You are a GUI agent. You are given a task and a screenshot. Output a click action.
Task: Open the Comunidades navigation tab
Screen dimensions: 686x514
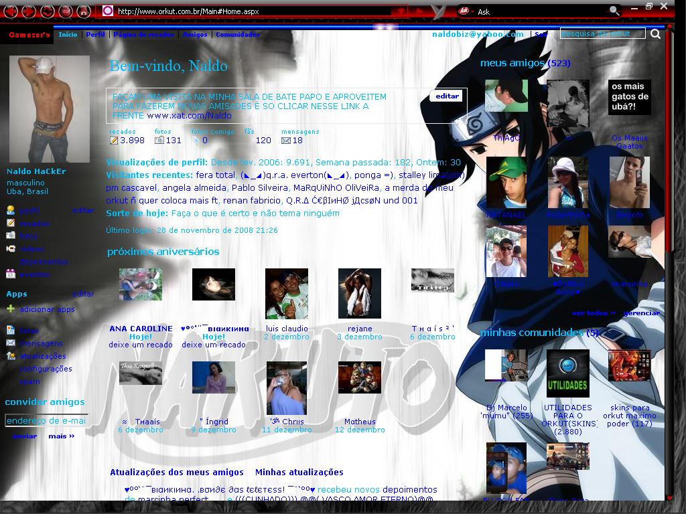[238, 35]
